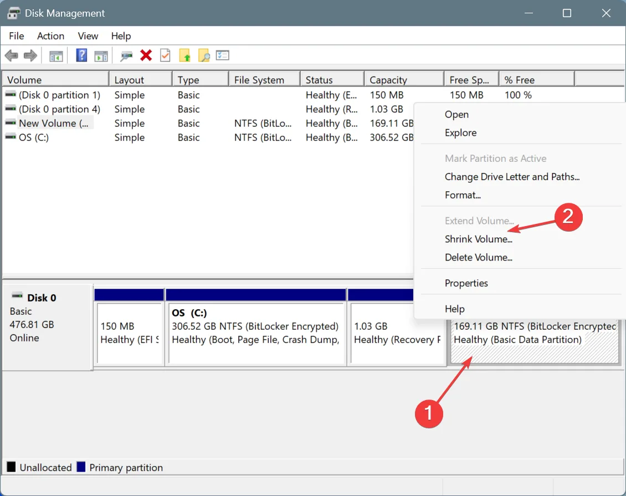Minimize the Disk Management window
Viewport: 626px width, 496px height.
pyautogui.click(x=529, y=13)
